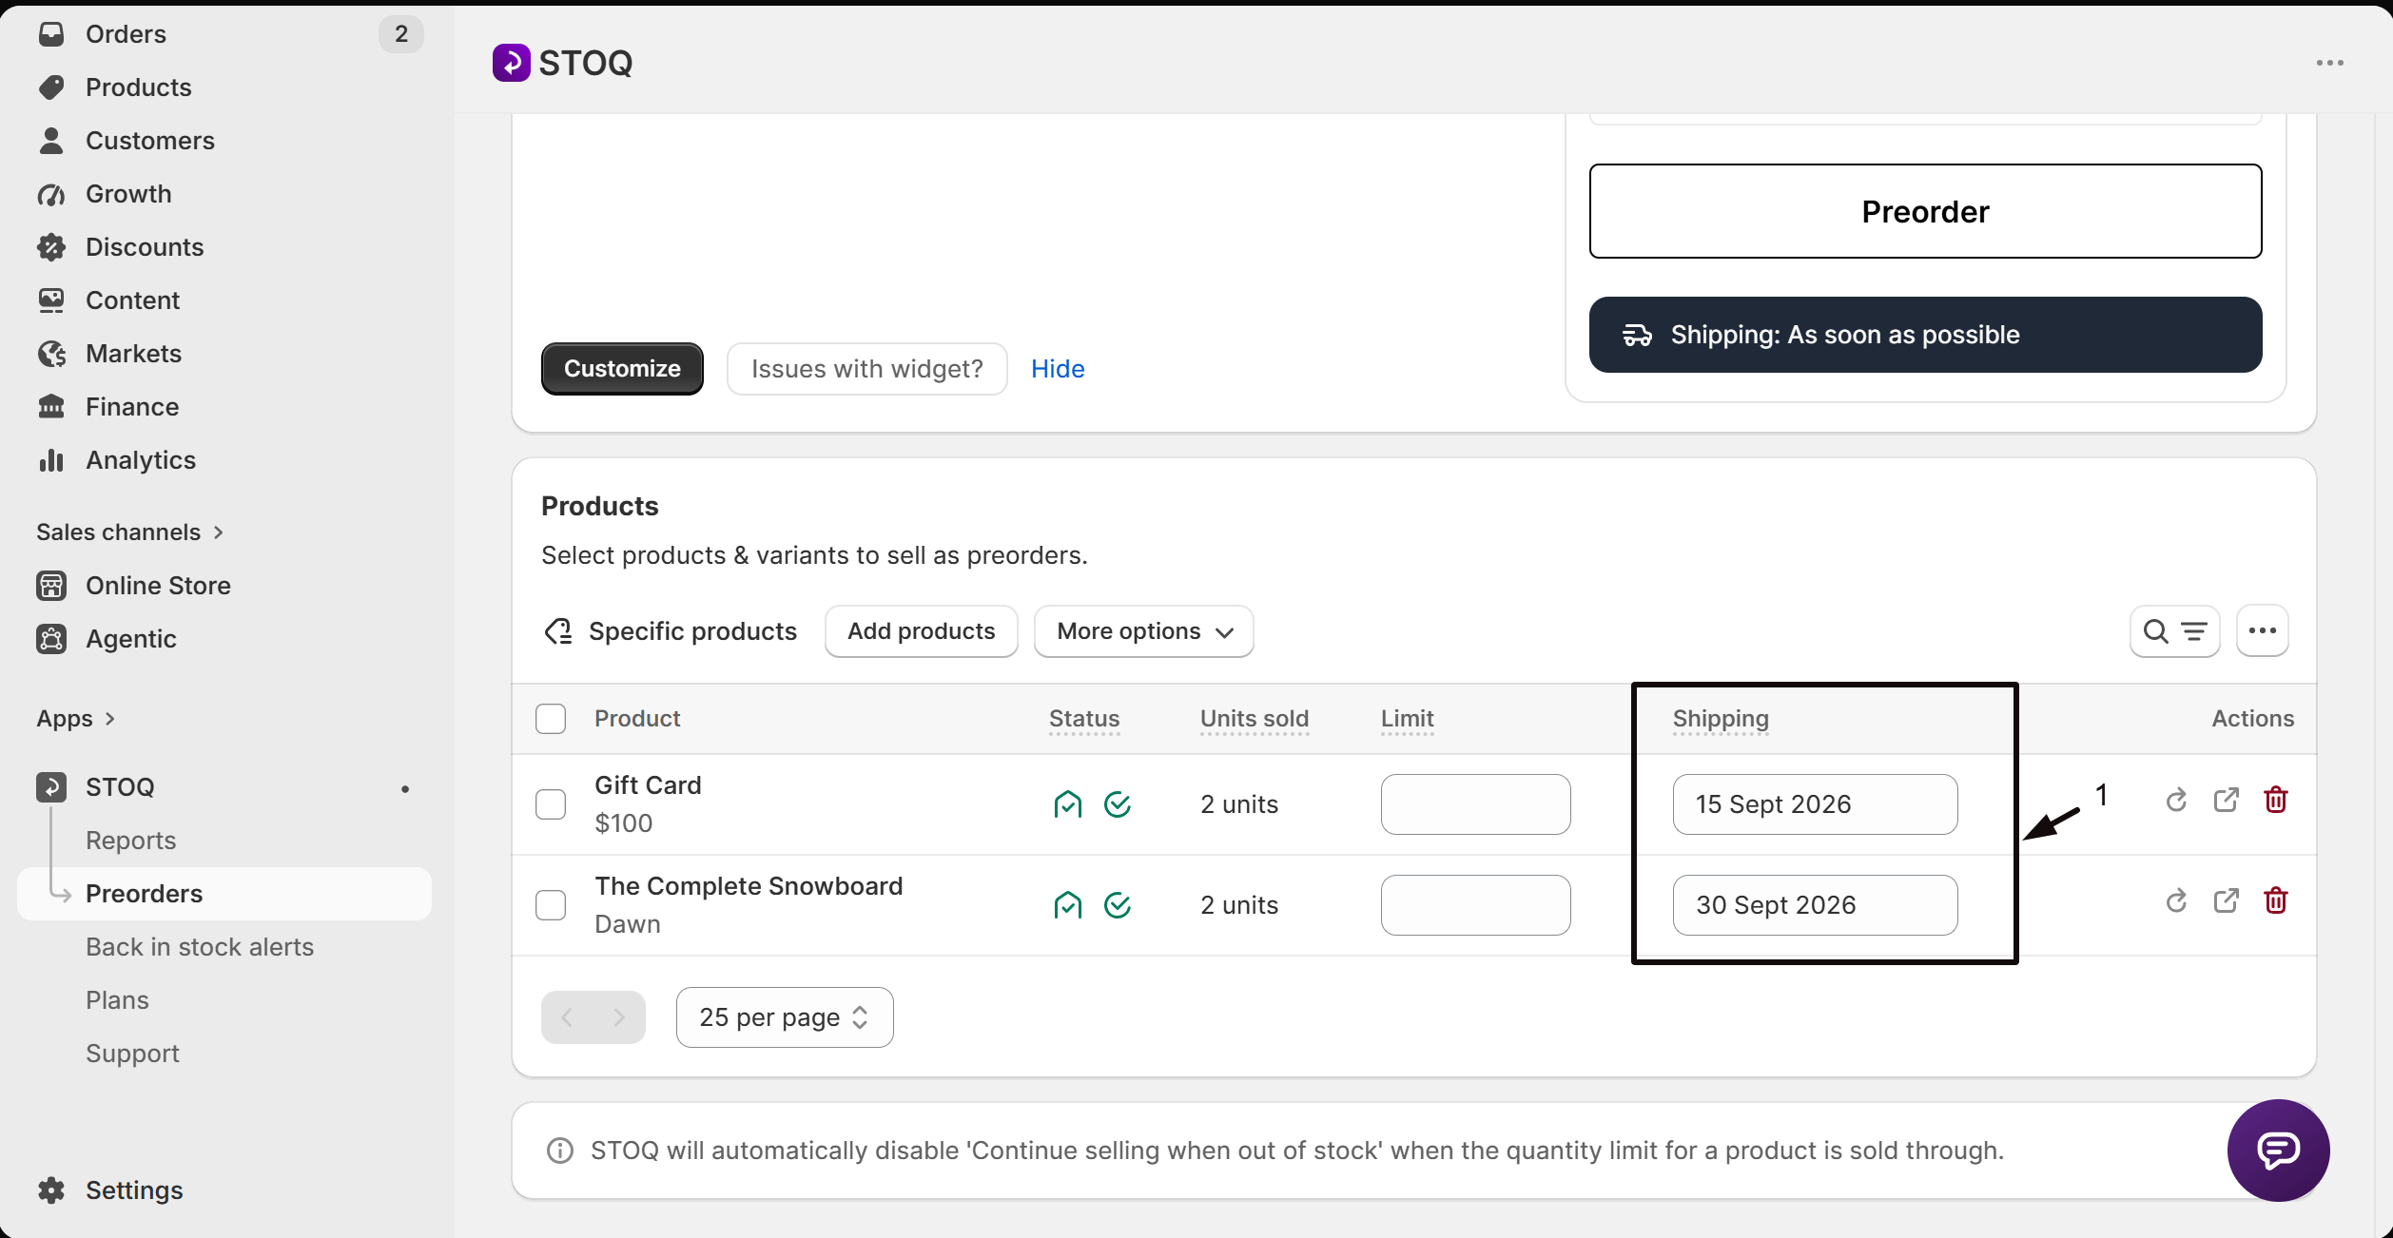Click Specific products selection label
2393x1238 pixels.
pos(691,631)
